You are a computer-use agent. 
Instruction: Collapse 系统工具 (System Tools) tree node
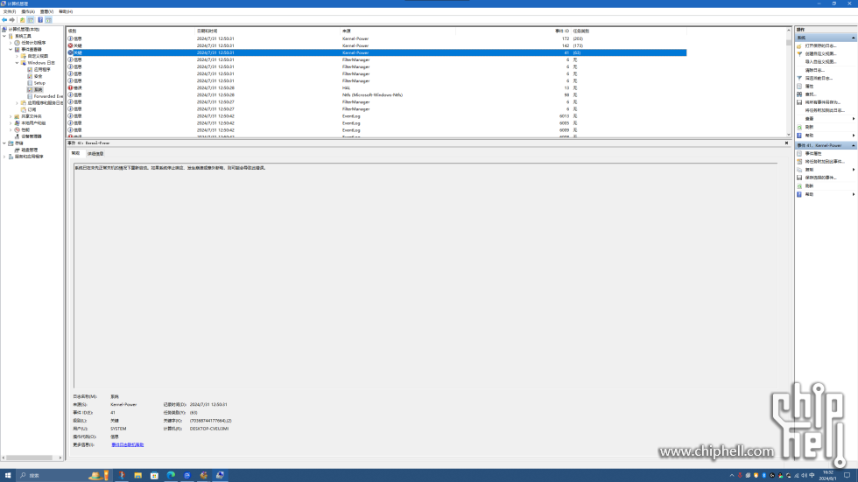pos(4,36)
